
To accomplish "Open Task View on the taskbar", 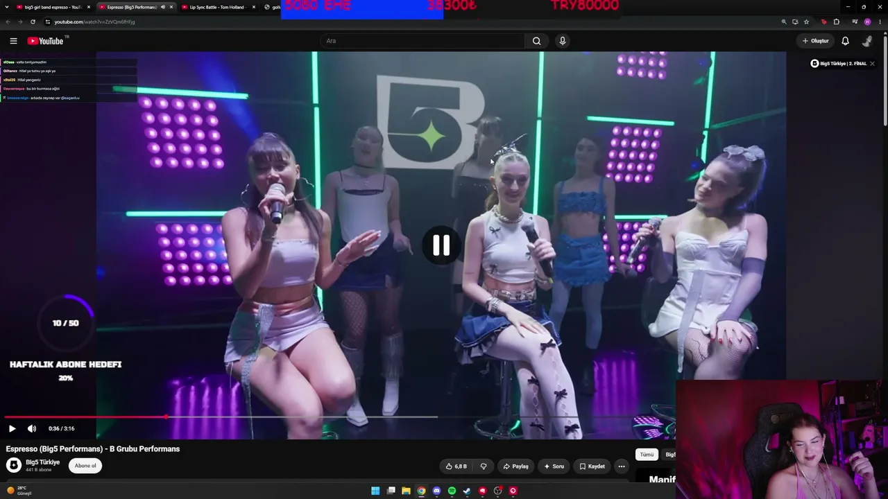I will pos(391,491).
